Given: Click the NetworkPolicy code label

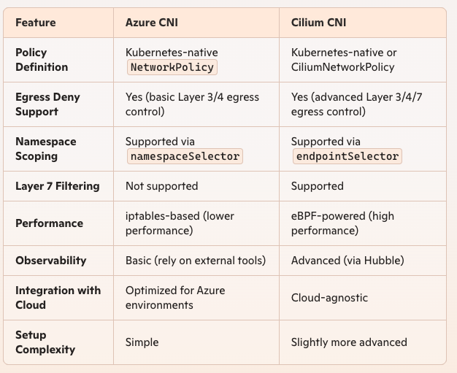Looking at the screenshot, I should tap(172, 67).
